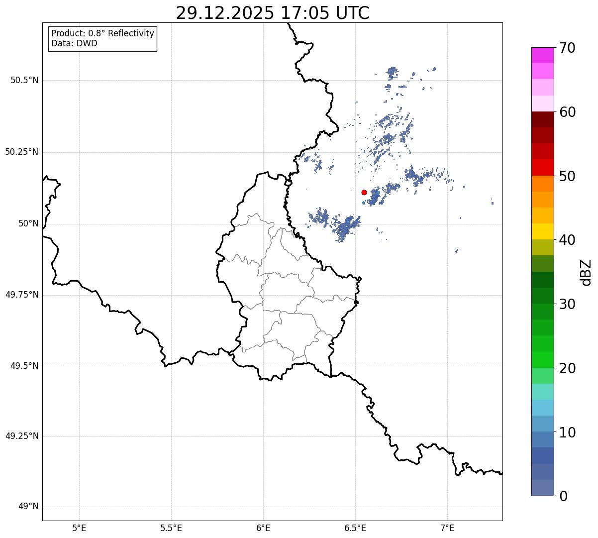Click the isolated echo pixel near 7.25°E
598x538 pixels.
pos(493,202)
